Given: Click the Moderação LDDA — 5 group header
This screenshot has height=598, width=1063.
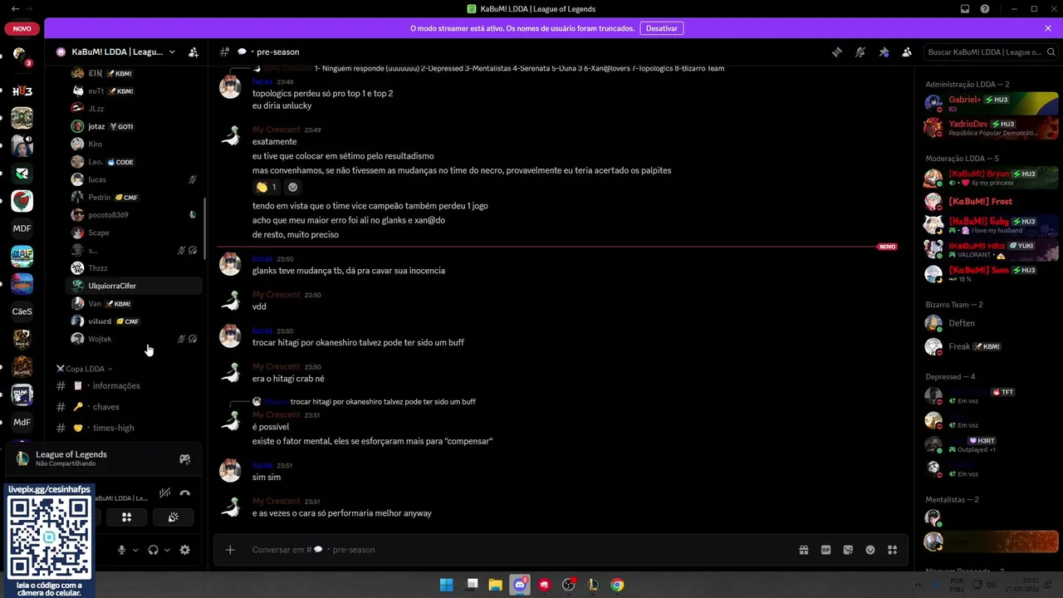Looking at the screenshot, I should pos(962,159).
